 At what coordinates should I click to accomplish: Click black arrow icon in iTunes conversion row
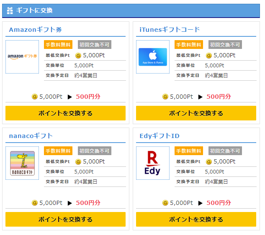200,97
